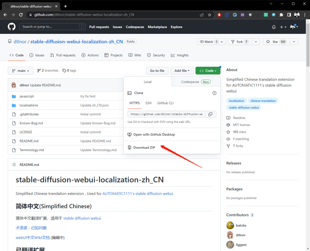Copy the HTTPS clone URL

[x=211, y=114]
